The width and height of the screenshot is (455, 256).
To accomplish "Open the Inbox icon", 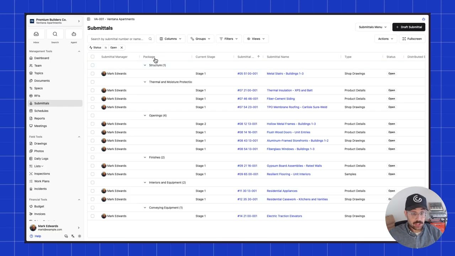I will tap(36, 34).
